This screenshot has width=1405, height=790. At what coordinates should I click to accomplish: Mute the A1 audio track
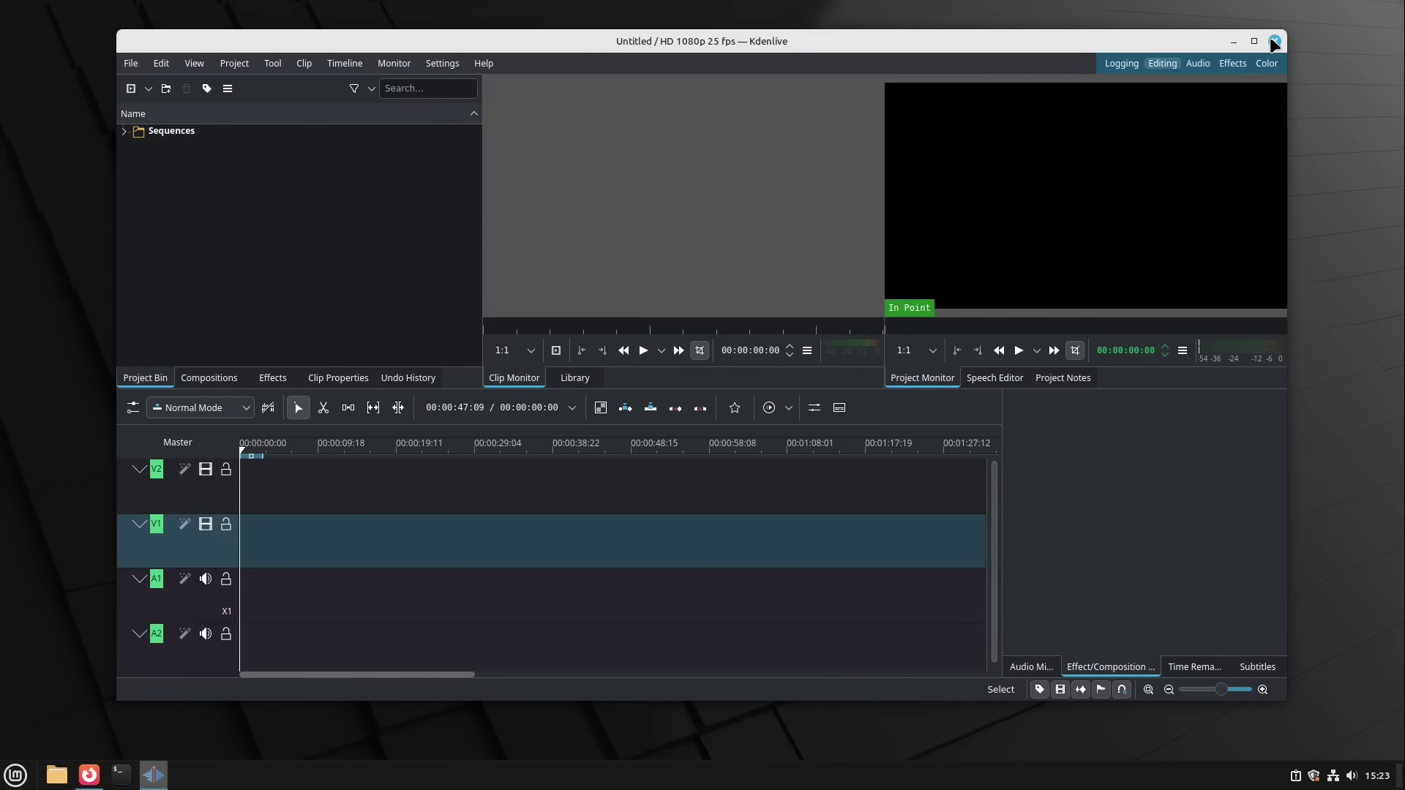tap(206, 578)
